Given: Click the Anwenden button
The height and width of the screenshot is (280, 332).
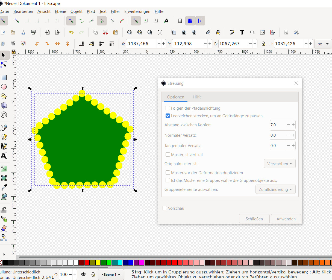Looking at the screenshot, I should point(286,219).
